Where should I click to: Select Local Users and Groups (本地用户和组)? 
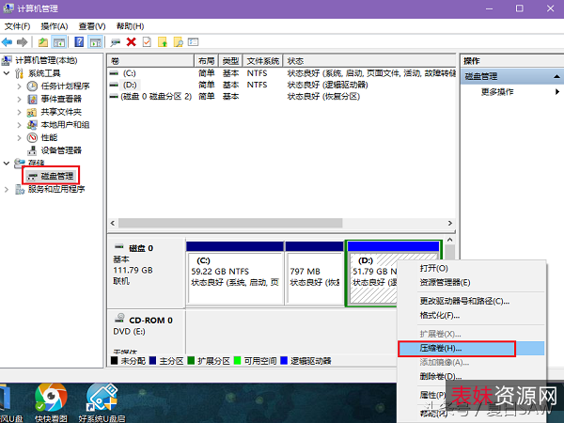[x=65, y=125]
